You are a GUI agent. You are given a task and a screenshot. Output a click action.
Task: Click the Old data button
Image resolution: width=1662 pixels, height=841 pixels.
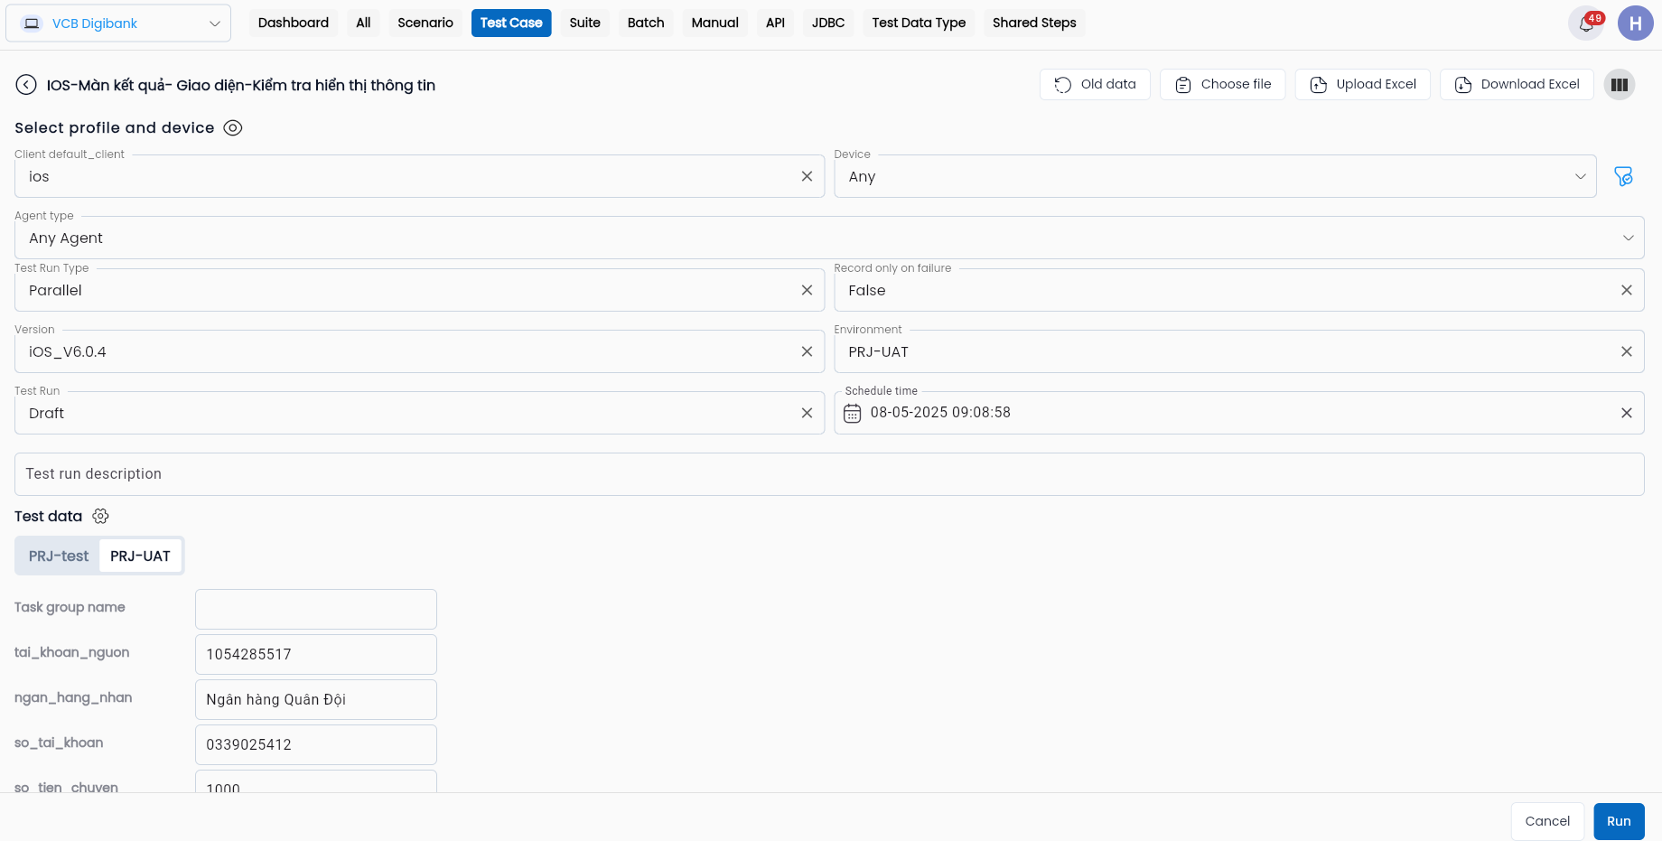coord(1095,85)
